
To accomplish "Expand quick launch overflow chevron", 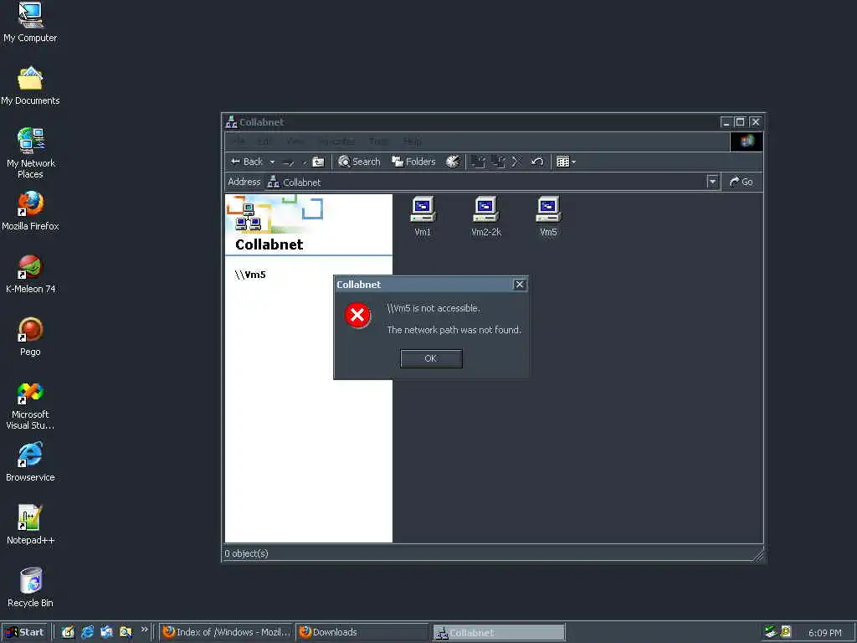I will click(x=144, y=630).
